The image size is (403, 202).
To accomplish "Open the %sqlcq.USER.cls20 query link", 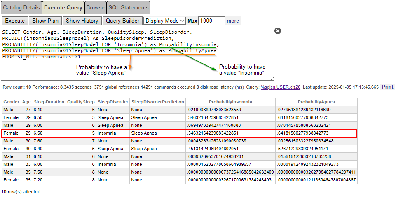I will pos(281,87).
